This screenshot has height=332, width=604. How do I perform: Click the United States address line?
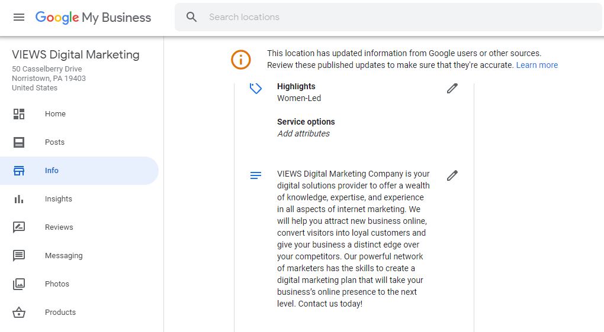pos(35,87)
